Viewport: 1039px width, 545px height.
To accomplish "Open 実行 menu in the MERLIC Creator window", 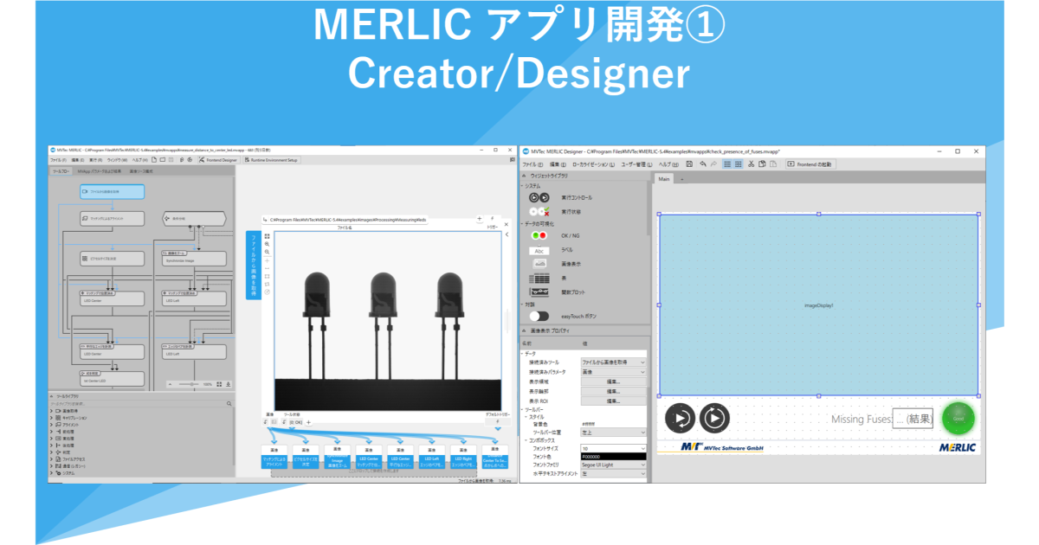I will 96,160.
